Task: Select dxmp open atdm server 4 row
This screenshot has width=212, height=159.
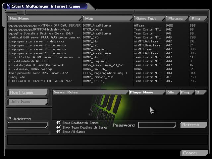Action: (107, 53)
